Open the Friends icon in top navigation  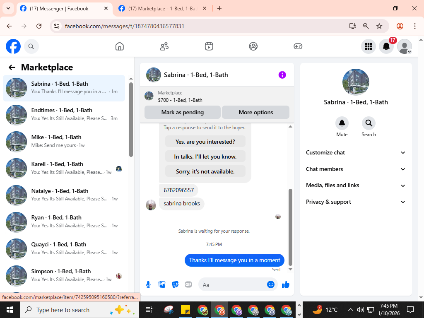click(164, 46)
